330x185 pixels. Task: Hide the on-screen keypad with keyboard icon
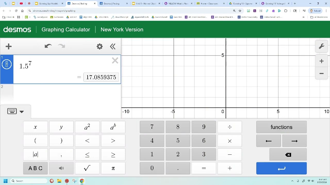tap(12, 111)
